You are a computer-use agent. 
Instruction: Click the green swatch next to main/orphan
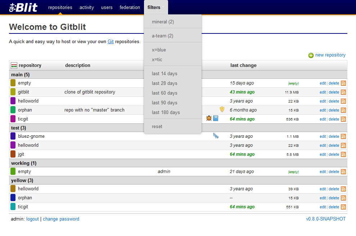(x=13, y=110)
